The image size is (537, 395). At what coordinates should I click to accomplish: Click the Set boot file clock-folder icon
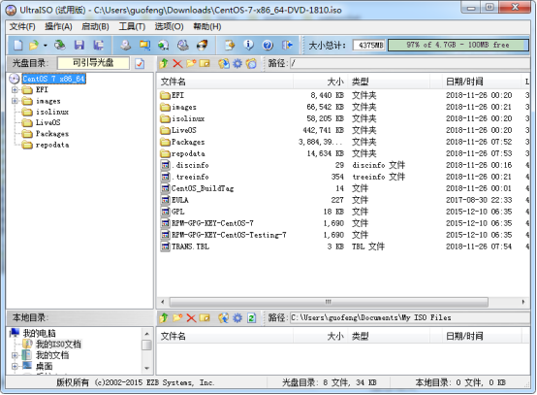point(251,63)
